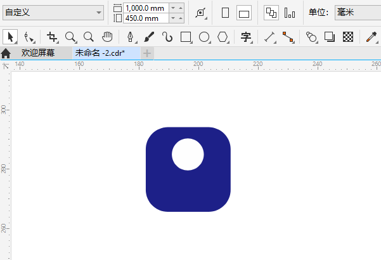Select the Color Eyedropper tool
The height and width of the screenshot is (260, 381).
coord(371,37)
